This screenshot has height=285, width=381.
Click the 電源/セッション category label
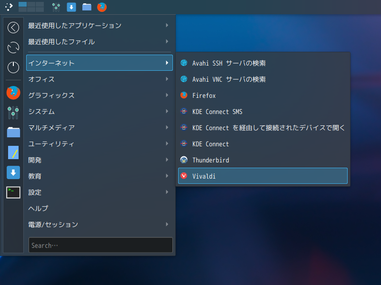click(x=53, y=225)
